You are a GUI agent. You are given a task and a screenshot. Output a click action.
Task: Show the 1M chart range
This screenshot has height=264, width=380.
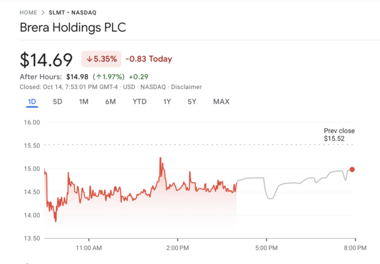pos(84,101)
